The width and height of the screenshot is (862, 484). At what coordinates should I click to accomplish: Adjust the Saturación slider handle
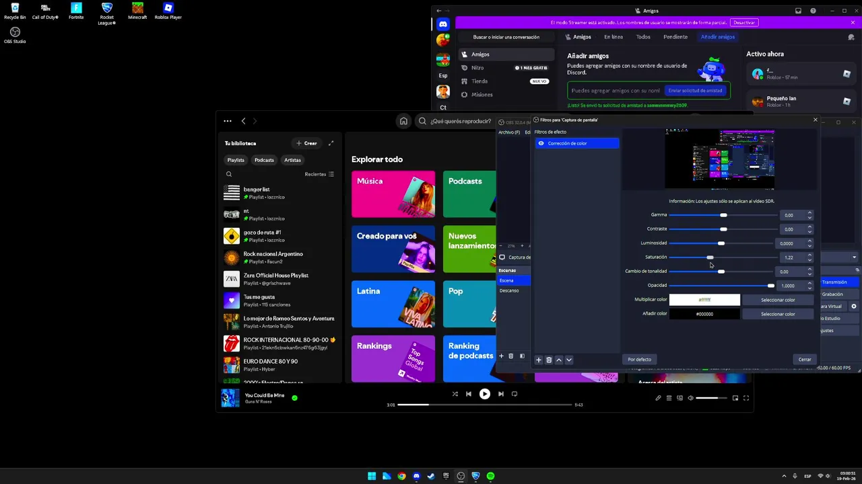tap(710, 257)
